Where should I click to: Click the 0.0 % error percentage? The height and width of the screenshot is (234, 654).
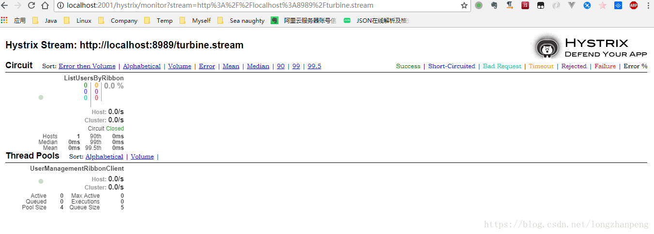pyautogui.click(x=114, y=86)
